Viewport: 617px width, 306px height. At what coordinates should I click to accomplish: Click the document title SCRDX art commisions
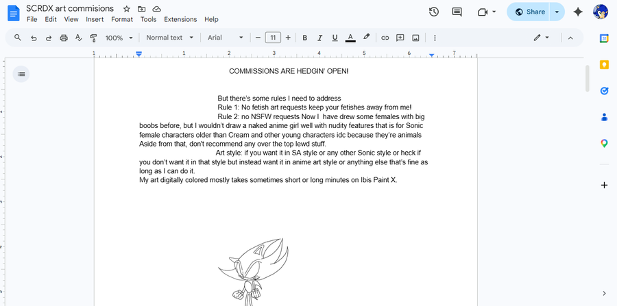coord(70,9)
